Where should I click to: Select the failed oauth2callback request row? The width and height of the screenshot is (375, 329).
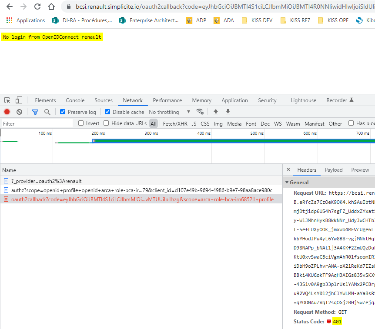pos(141,199)
